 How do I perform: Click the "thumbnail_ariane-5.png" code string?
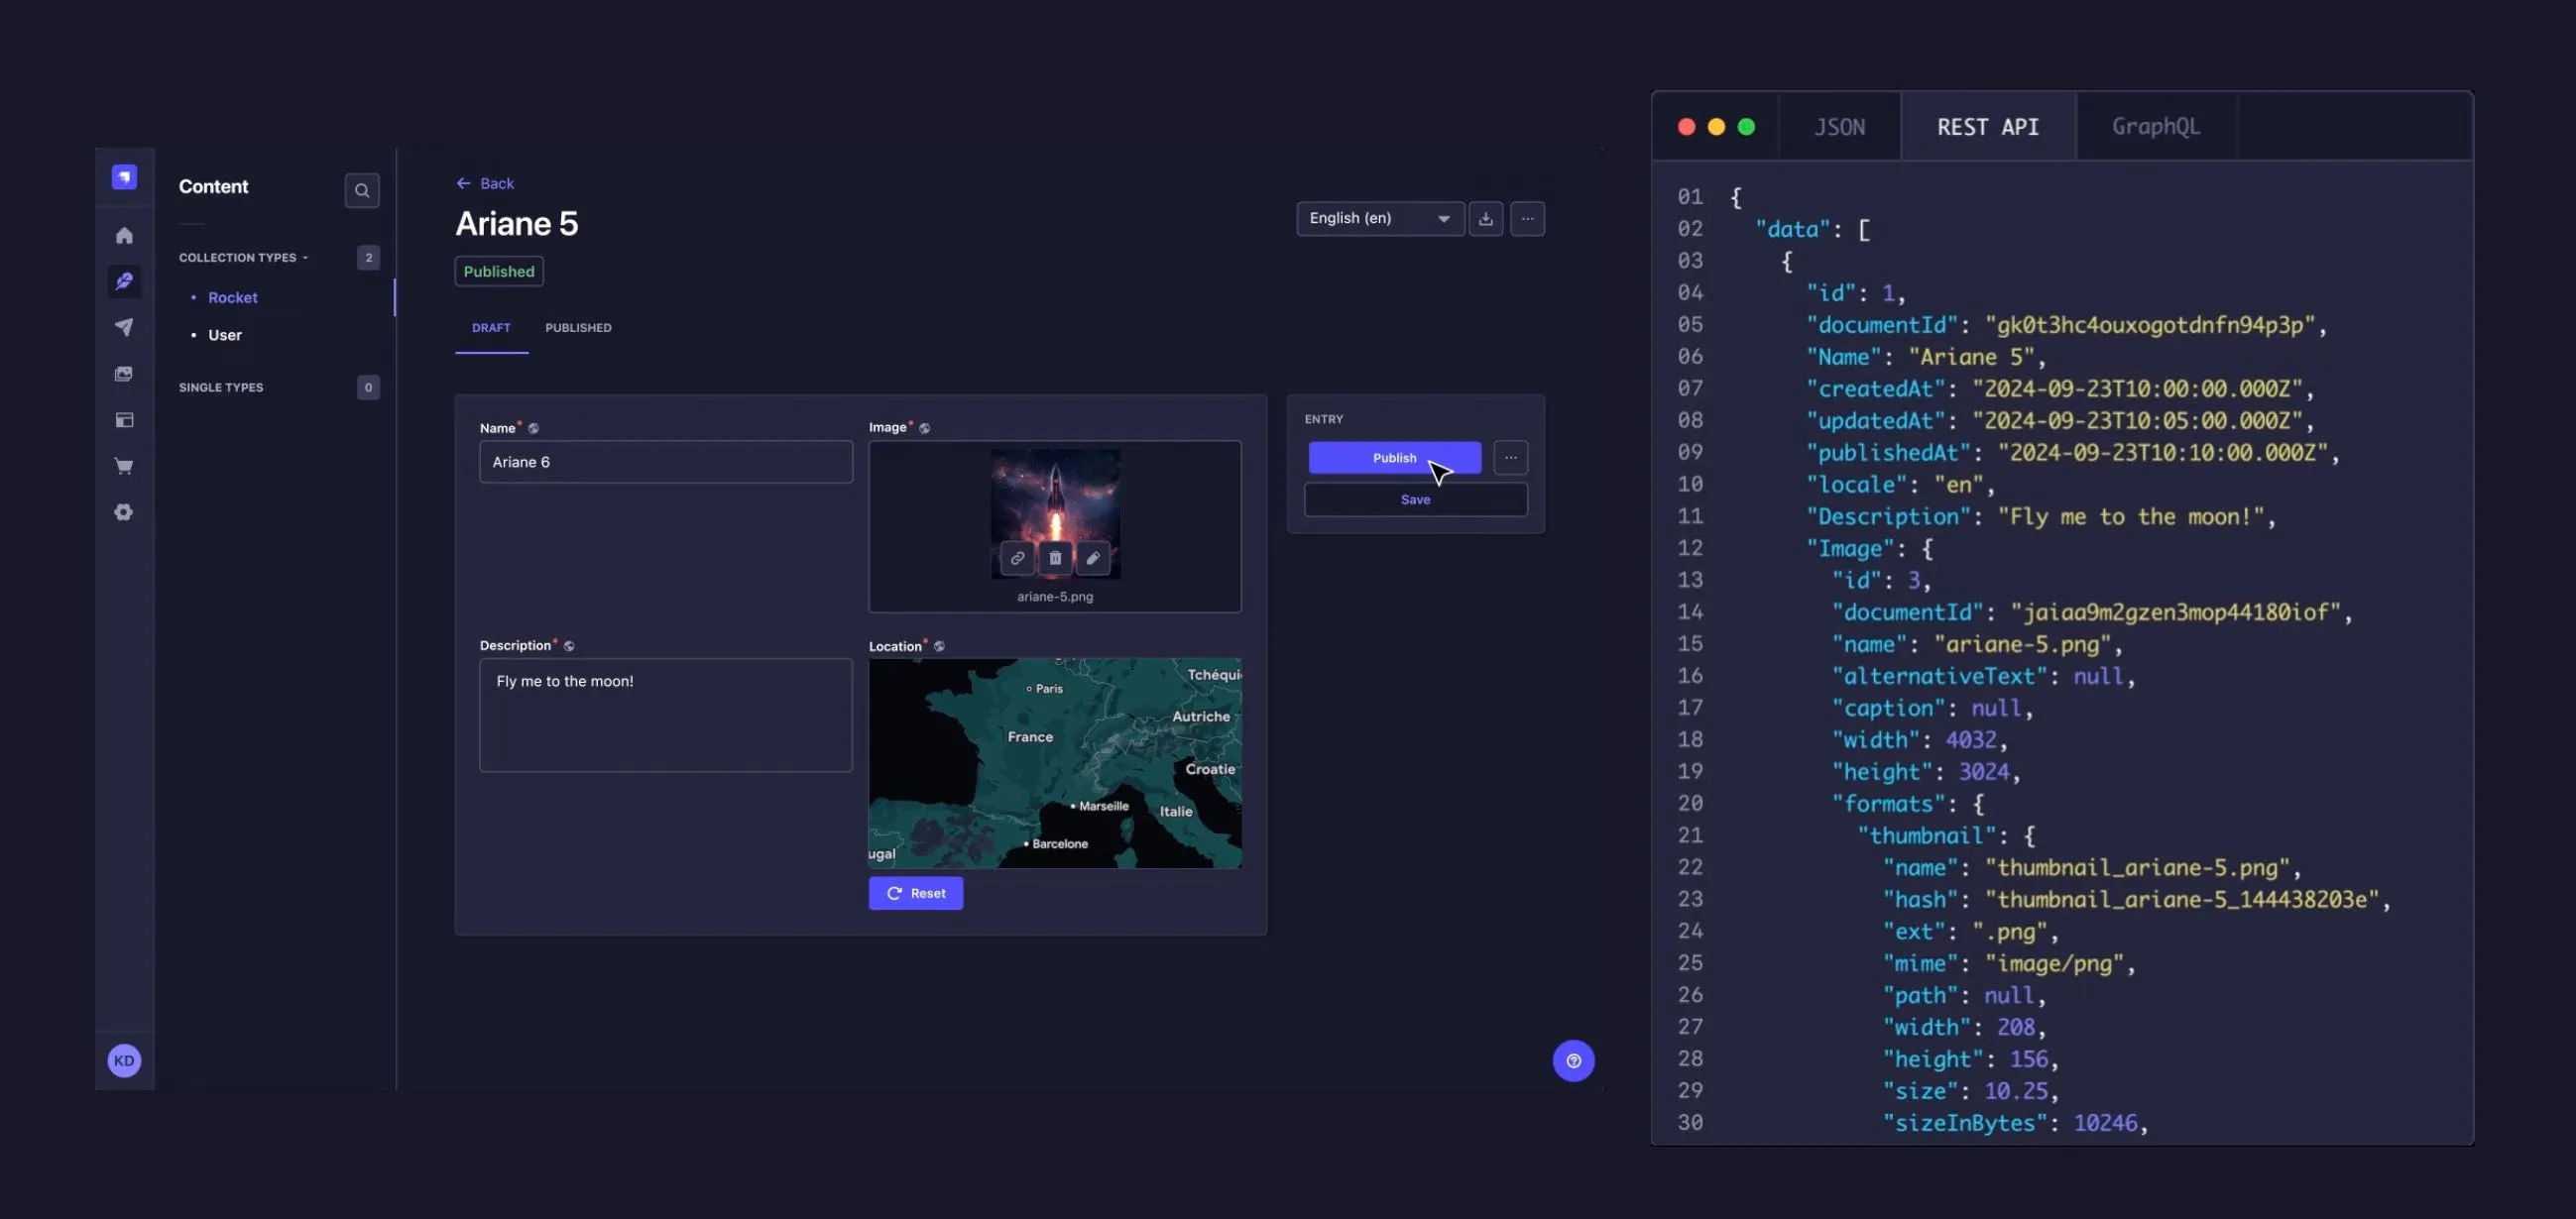(2137, 867)
